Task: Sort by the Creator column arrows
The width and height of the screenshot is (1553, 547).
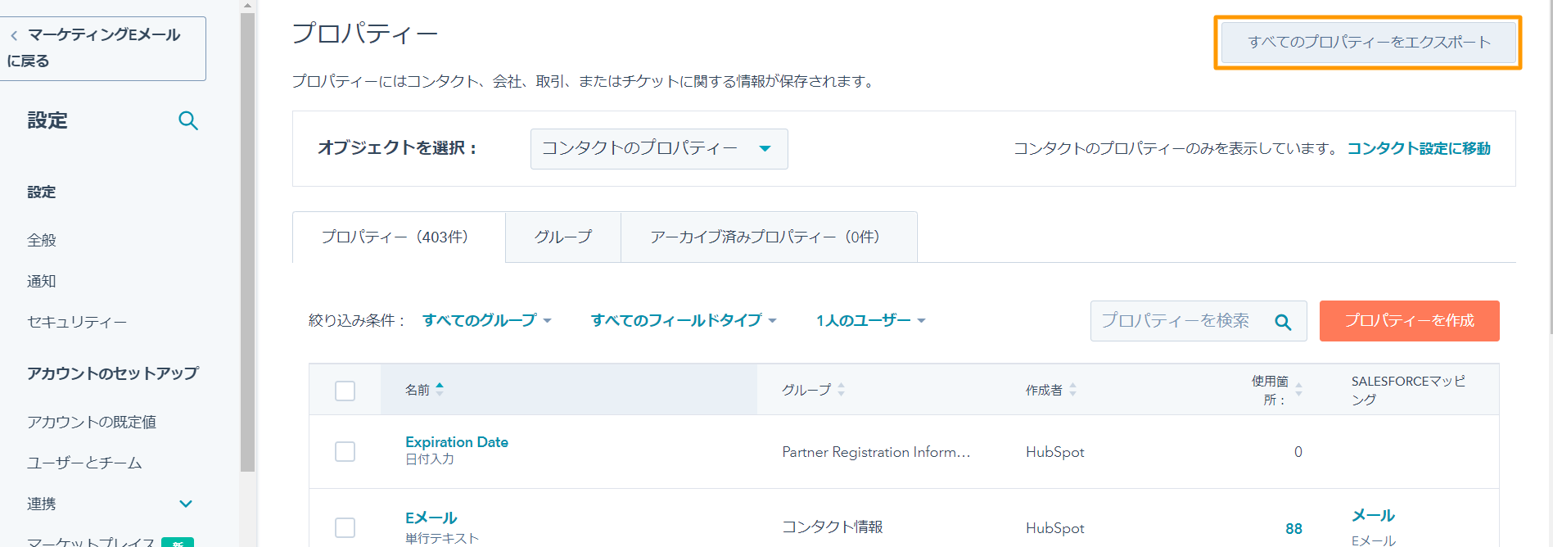Action: click(1072, 390)
